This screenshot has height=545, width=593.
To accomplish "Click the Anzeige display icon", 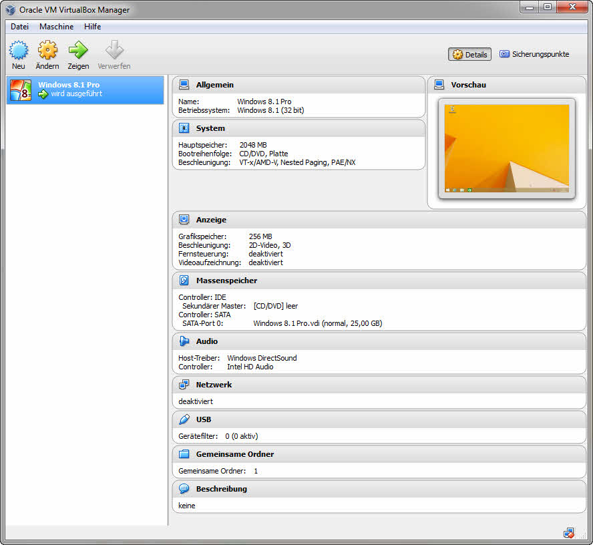I will pos(184,219).
